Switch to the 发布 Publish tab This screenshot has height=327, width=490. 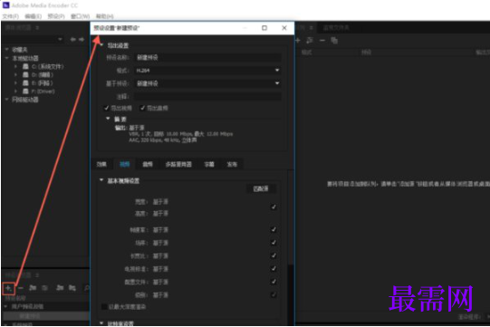pyautogui.click(x=232, y=164)
